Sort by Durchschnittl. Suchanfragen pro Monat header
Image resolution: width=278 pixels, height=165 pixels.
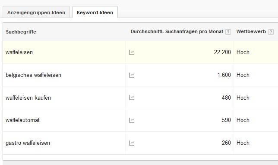[177, 32]
